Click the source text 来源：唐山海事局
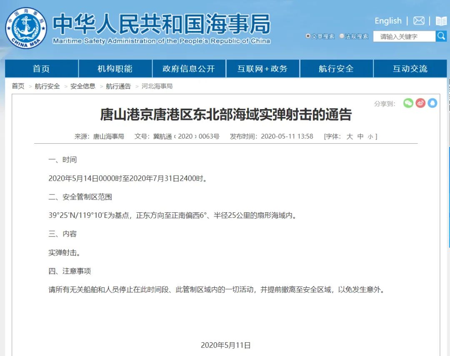 coord(99,137)
